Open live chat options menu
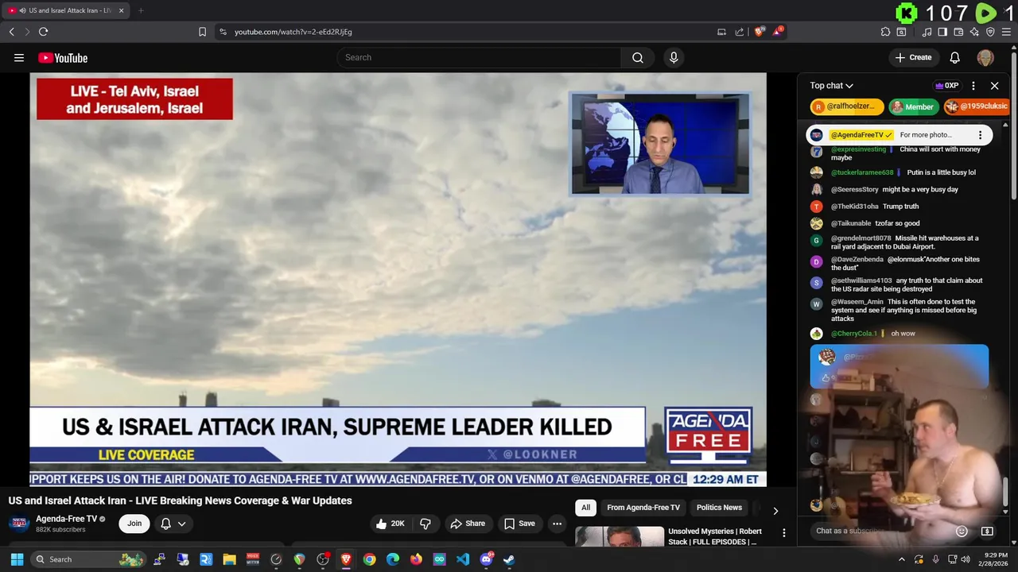This screenshot has width=1018, height=572. [x=973, y=86]
